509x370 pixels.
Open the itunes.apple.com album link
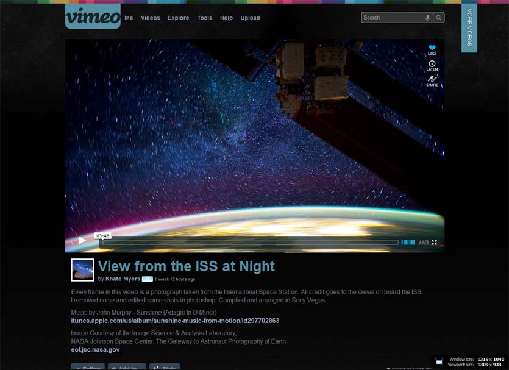[x=175, y=321]
